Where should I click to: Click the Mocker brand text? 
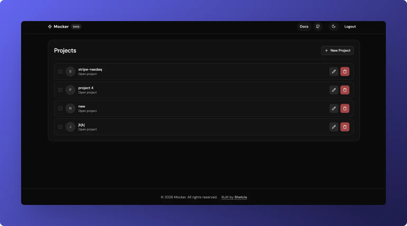click(x=61, y=27)
